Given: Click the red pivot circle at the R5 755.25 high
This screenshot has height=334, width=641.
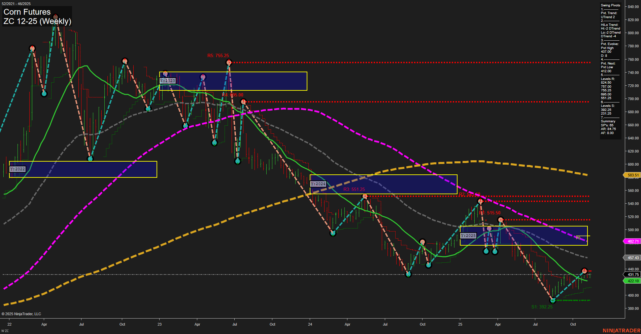Looking at the screenshot, I should pos(229,62).
